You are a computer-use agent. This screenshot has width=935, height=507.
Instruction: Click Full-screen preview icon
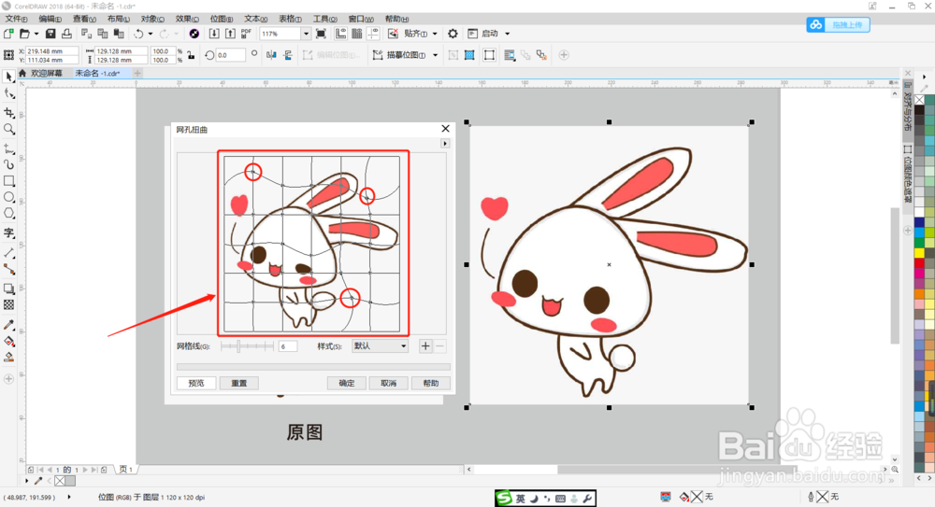tap(321, 34)
